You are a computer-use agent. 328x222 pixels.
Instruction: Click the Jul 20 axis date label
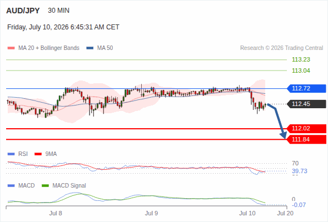click(x=285, y=213)
